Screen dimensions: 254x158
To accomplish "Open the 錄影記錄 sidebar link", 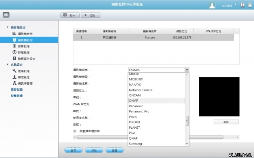I will [x=17, y=89].
